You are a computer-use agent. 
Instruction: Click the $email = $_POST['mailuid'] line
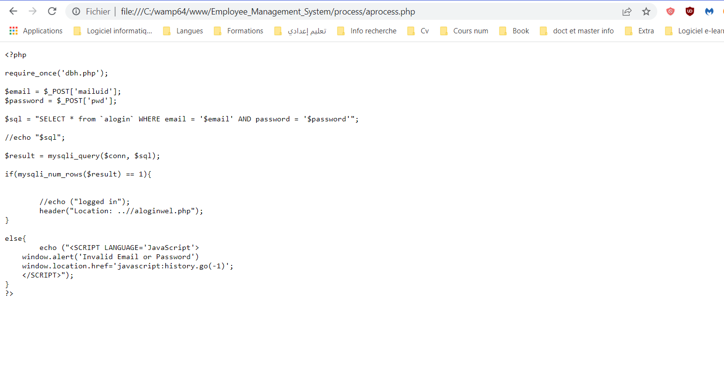click(x=63, y=91)
